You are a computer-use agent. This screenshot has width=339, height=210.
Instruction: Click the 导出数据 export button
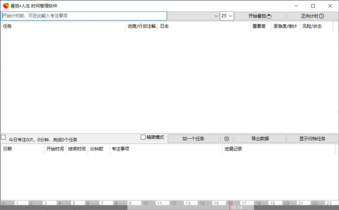tap(260, 139)
